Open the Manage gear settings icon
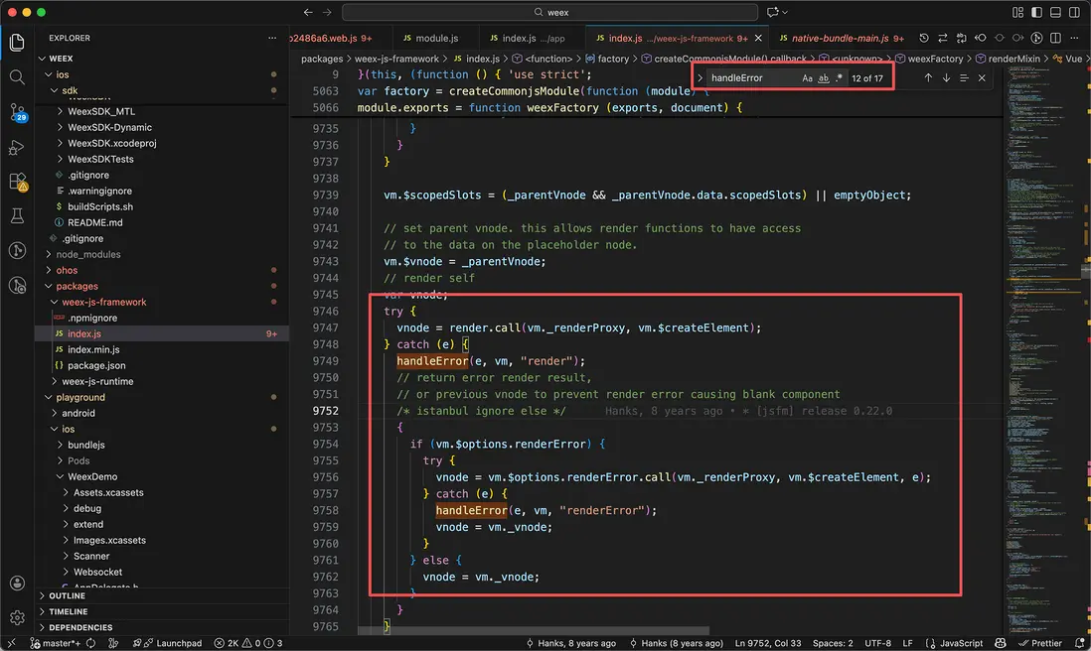 17,617
